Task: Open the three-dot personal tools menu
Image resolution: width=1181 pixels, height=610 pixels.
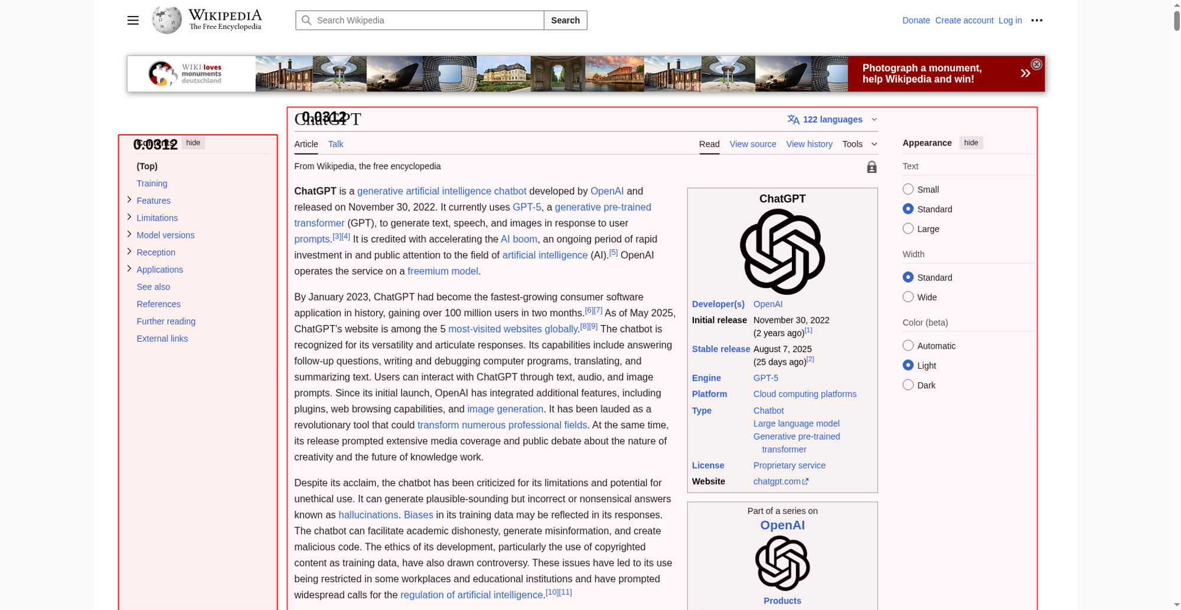Action: pyautogui.click(x=1036, y=20)
